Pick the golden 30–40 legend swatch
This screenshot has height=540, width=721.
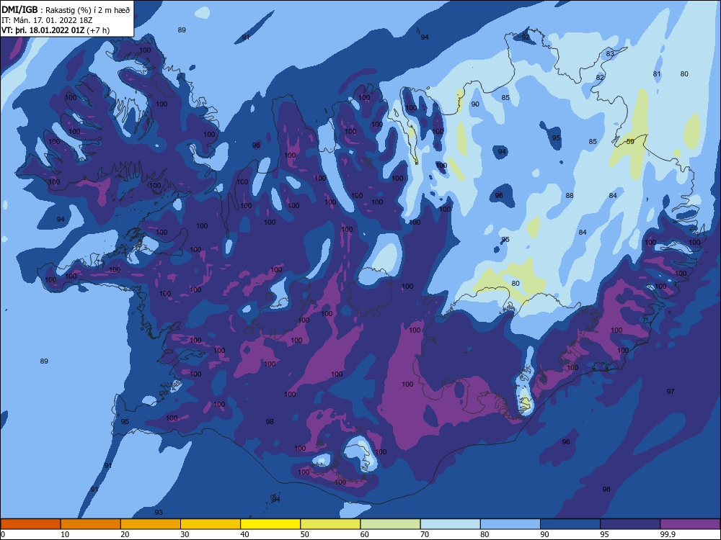point(211,524)
